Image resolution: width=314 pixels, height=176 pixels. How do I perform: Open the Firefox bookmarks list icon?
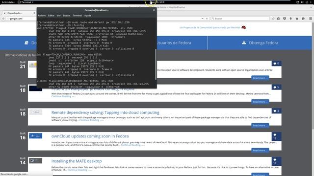pos(278,19)
